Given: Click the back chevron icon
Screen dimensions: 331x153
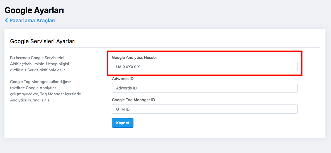Looking at the screenshot, I should click(x=6, y=21).
